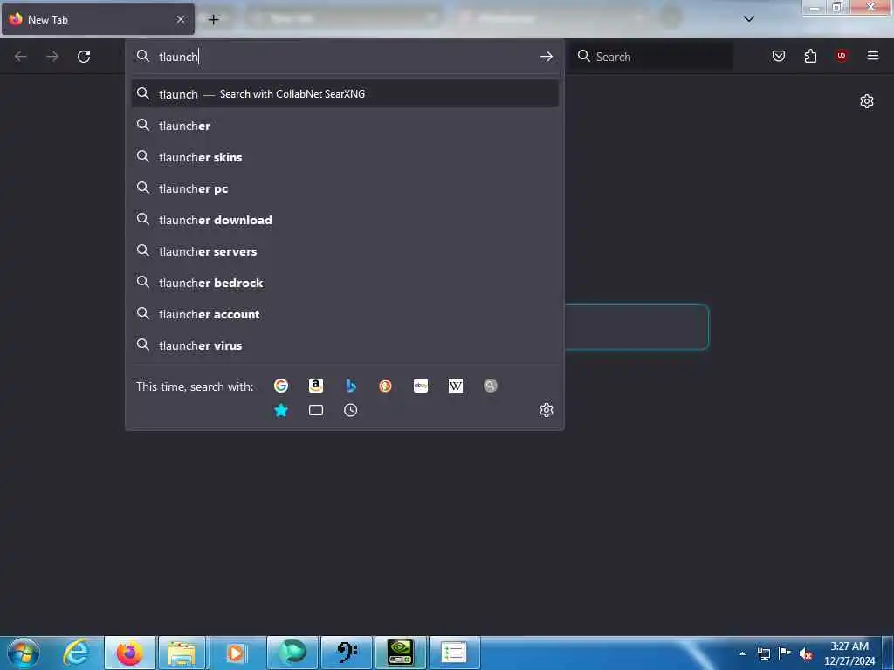The image size is (894, 670).
Task: Click the go arrow in address bar
Action: pyautogui.click(x=547, y=57)
